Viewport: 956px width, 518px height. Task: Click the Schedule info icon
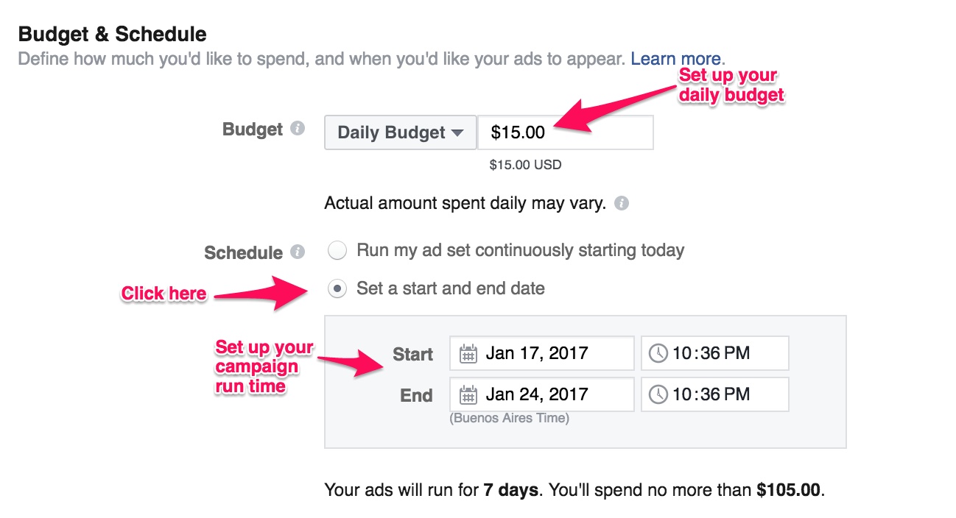coord(298,252)
